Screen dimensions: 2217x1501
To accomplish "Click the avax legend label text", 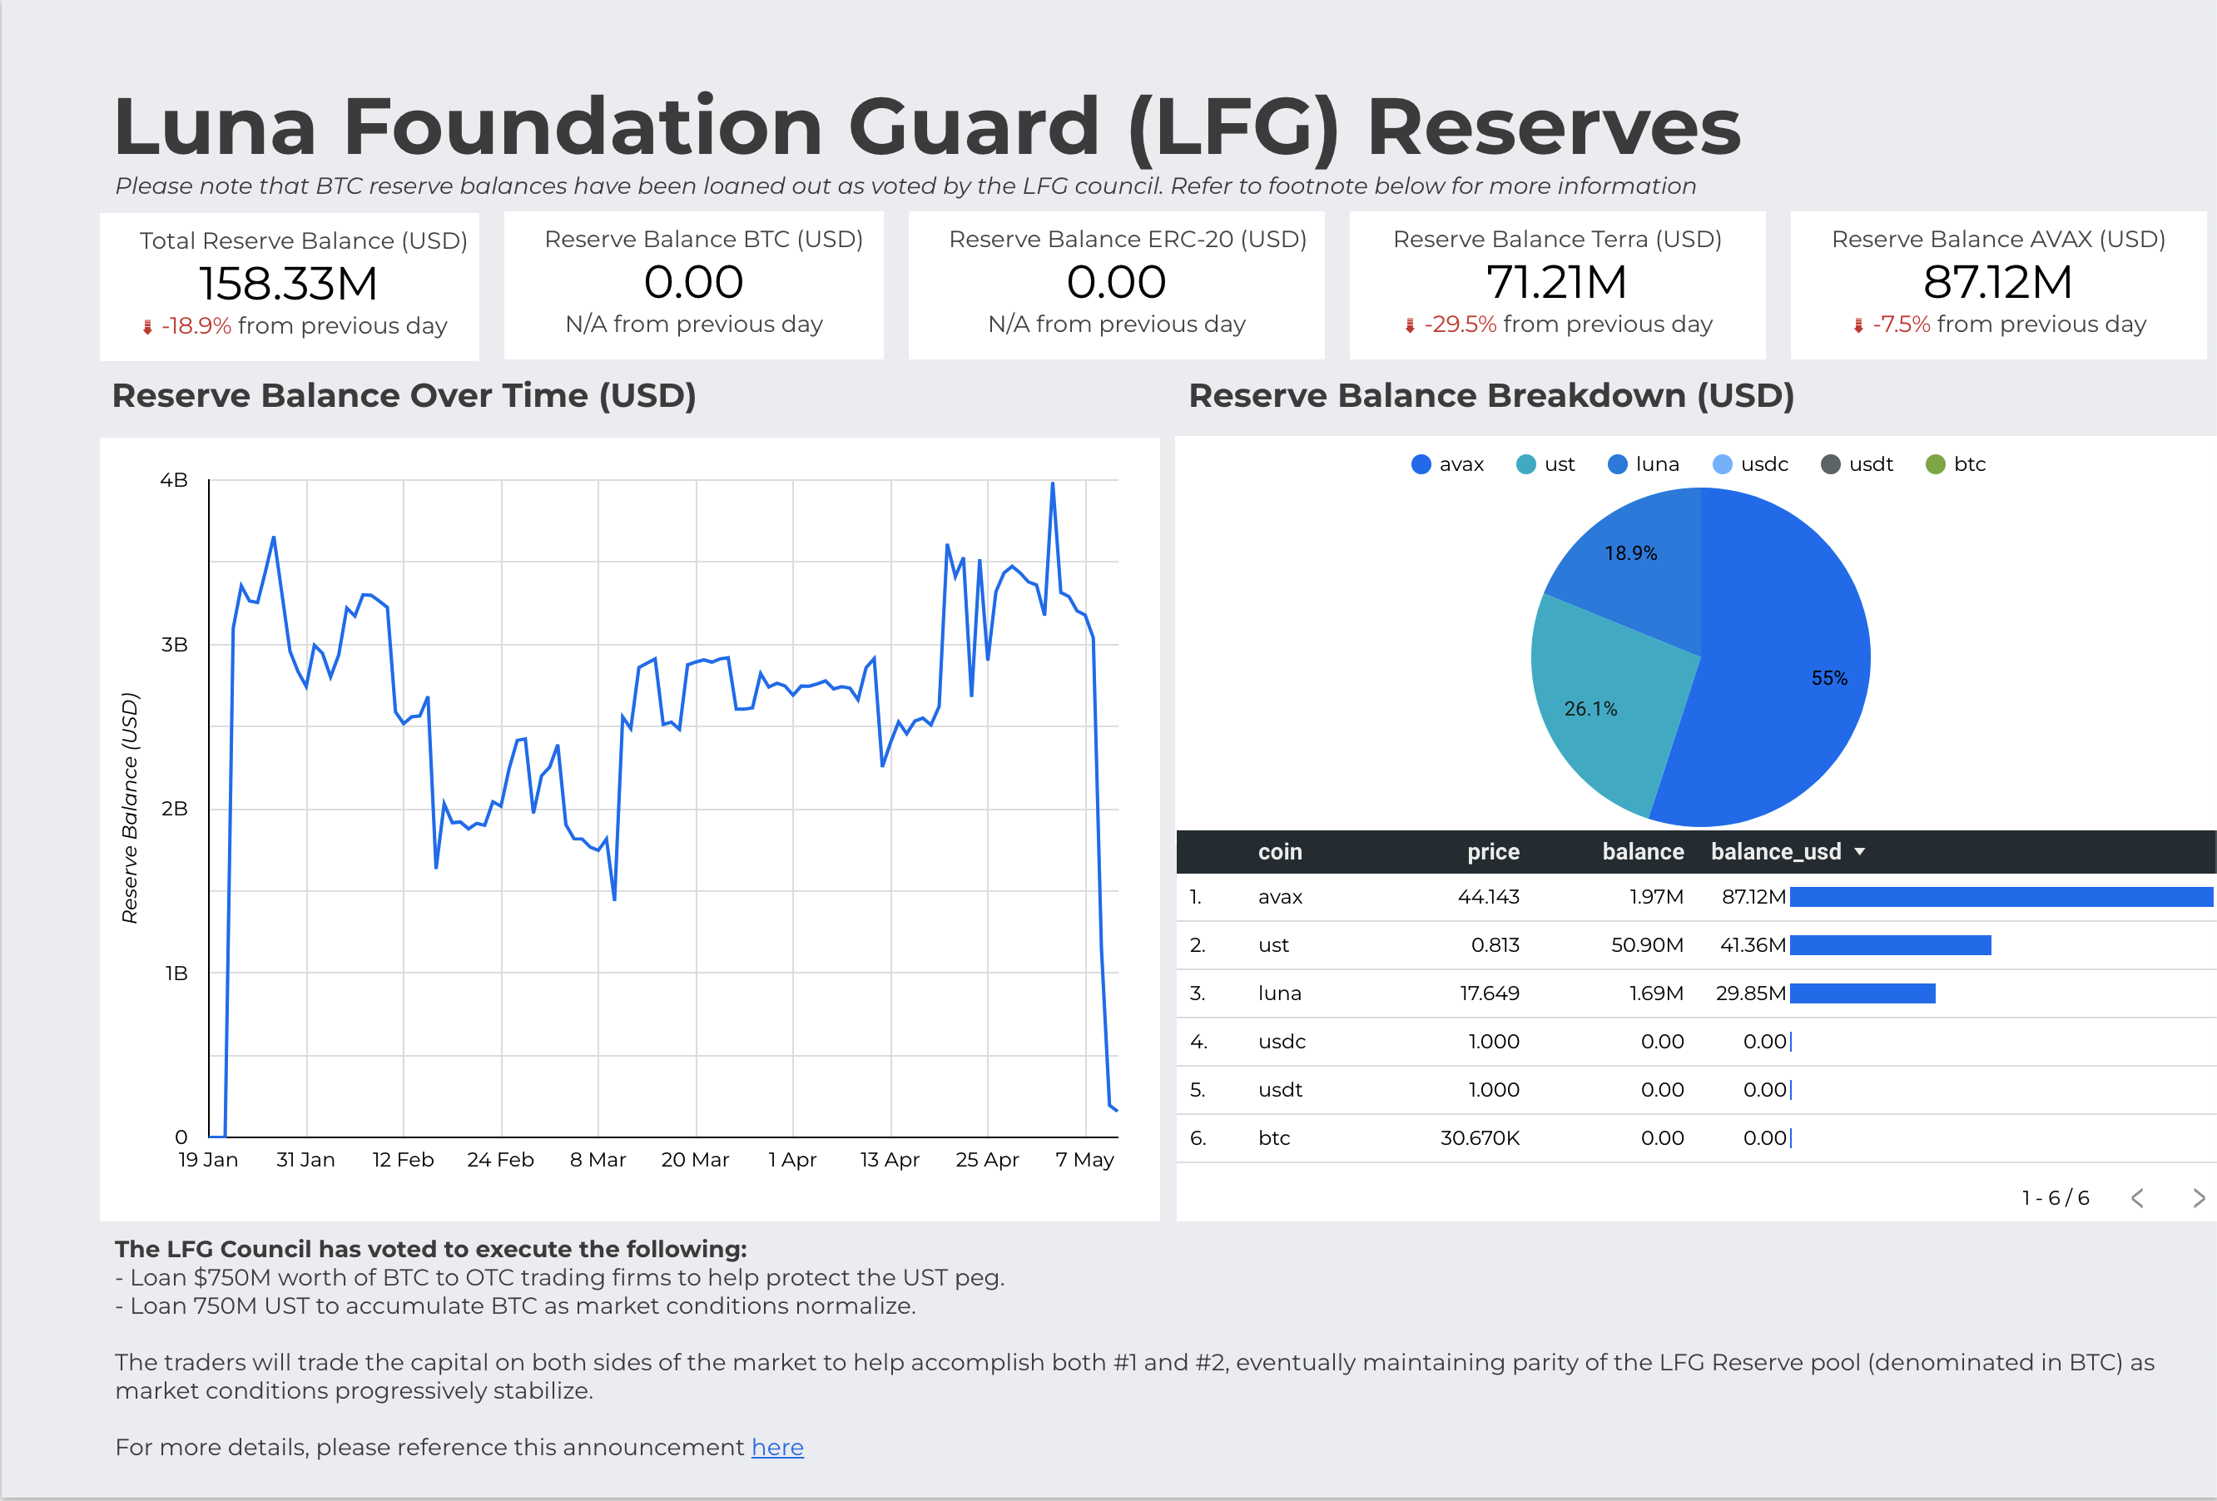I will click(1461, 464).
